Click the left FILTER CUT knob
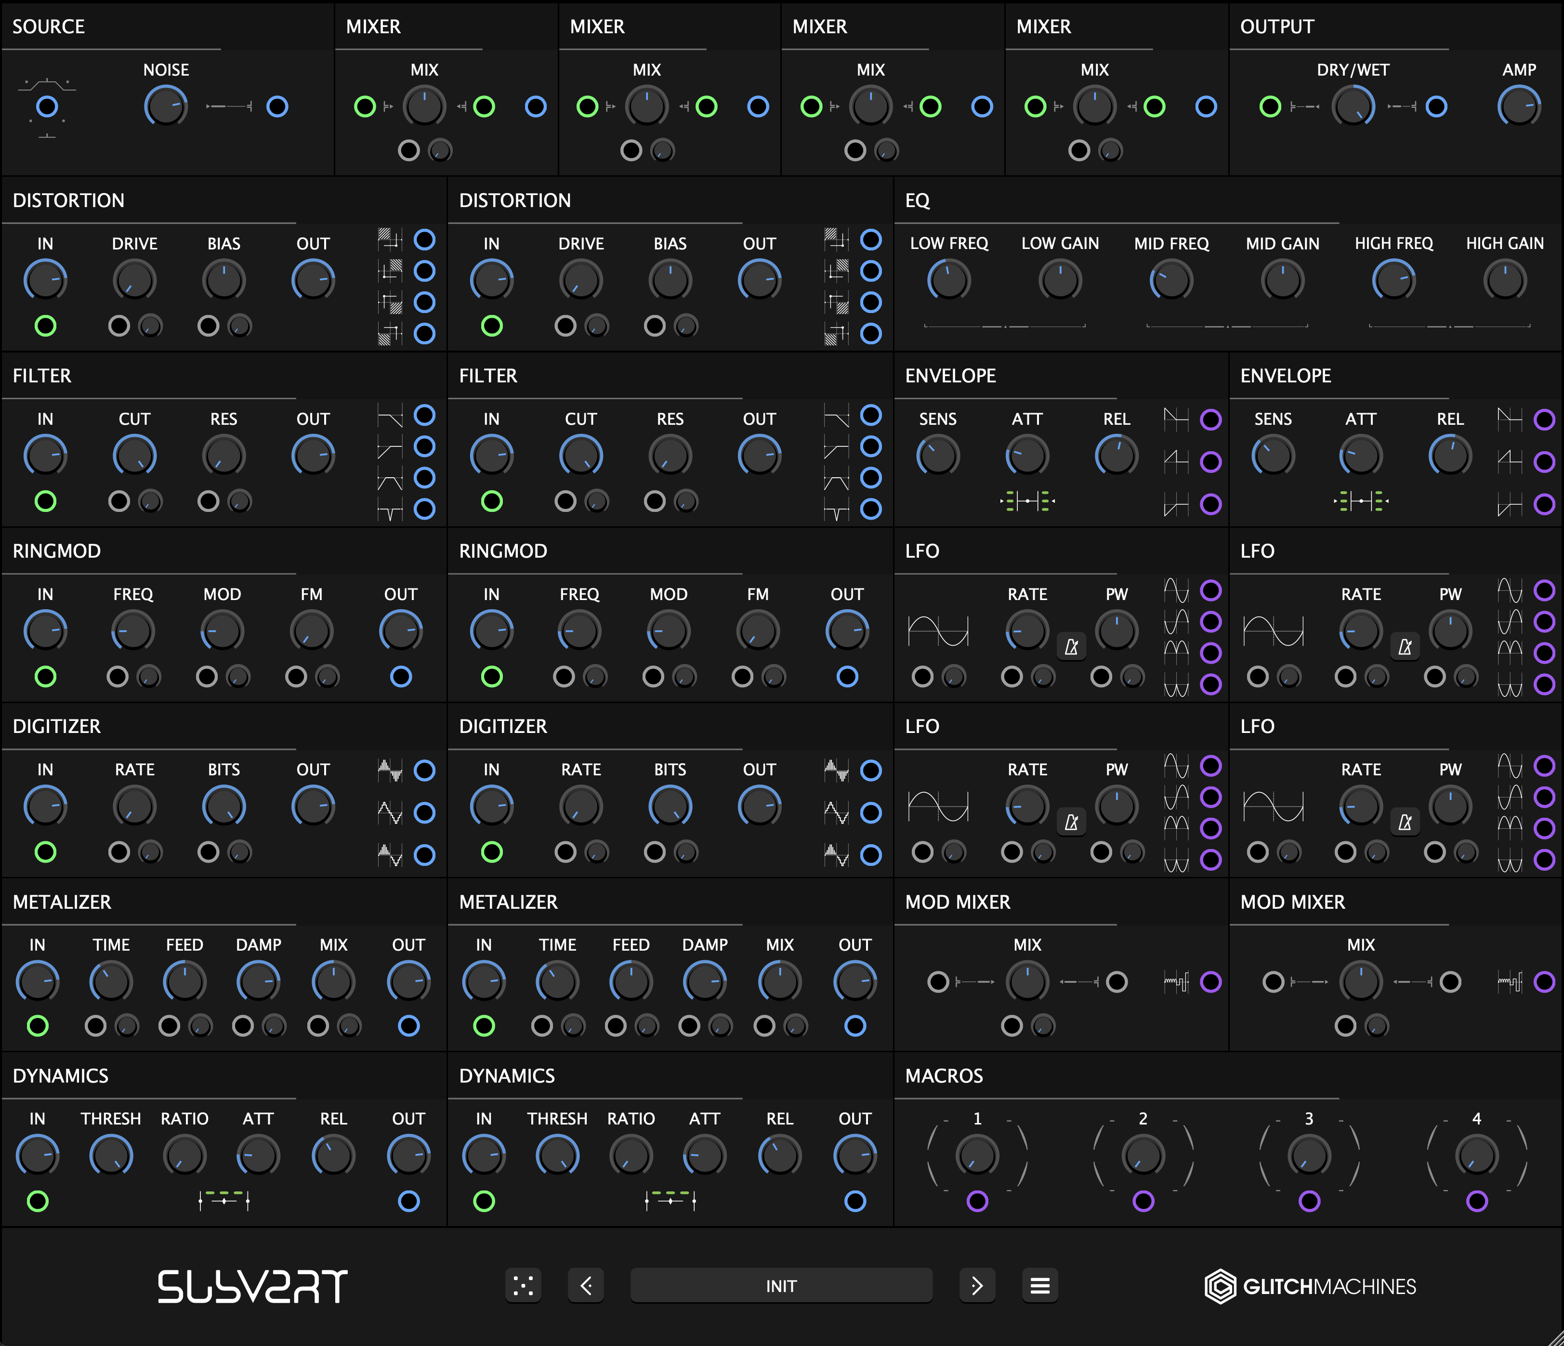This screenshot has height=1346, width=1564. click(x=134, y=456)
